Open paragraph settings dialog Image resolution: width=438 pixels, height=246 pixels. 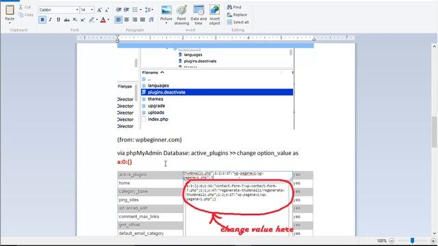(151, 20)
